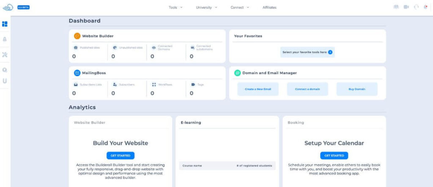
Task: Click the Published sites label
Action: (90, 47)
